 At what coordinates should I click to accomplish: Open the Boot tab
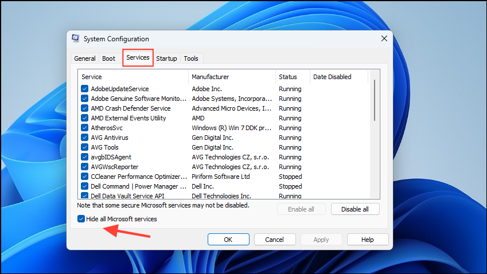click(x=109, y=58)
